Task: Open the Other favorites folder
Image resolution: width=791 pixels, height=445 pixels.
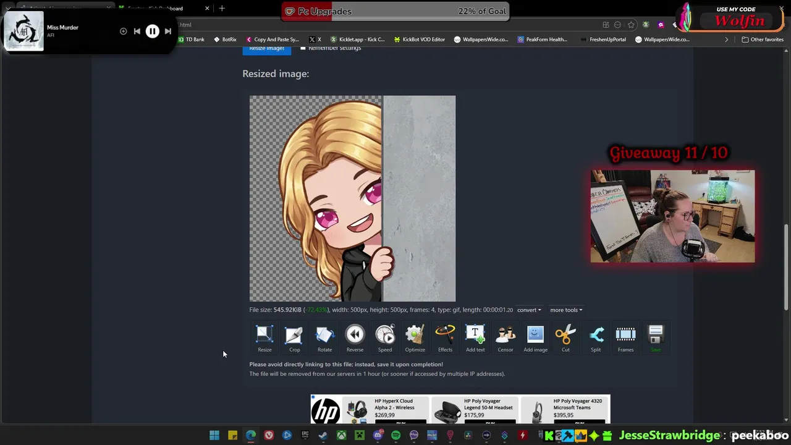Action: click(763, 40)
